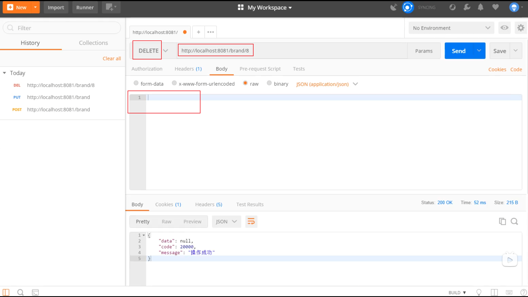The height and width of the screenshot is (297, 528).
Task: Switch to the History sidebar tab
Action: pos(30,43)
